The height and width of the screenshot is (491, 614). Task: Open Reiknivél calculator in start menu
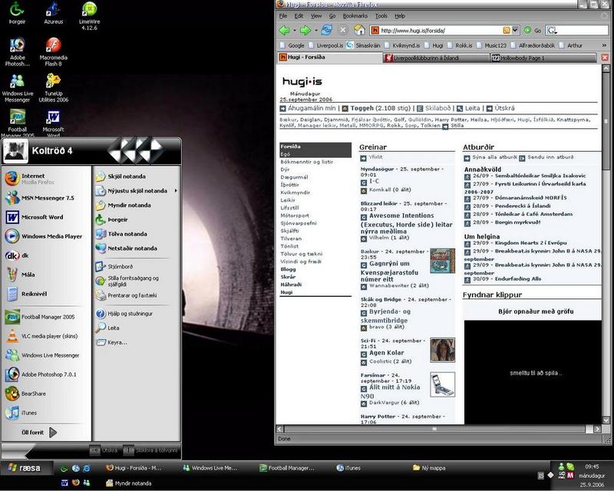(x=46, y=294)
